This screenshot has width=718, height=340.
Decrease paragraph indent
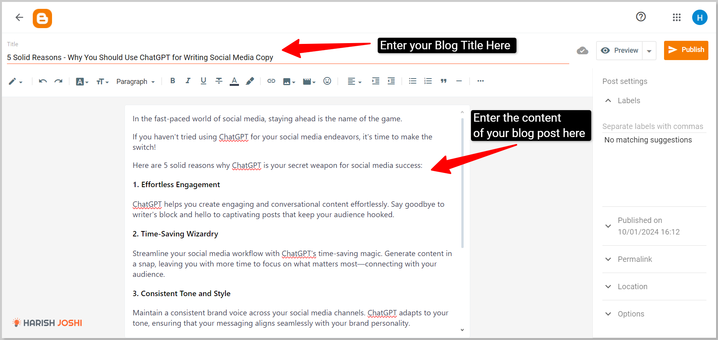point(391,81)
